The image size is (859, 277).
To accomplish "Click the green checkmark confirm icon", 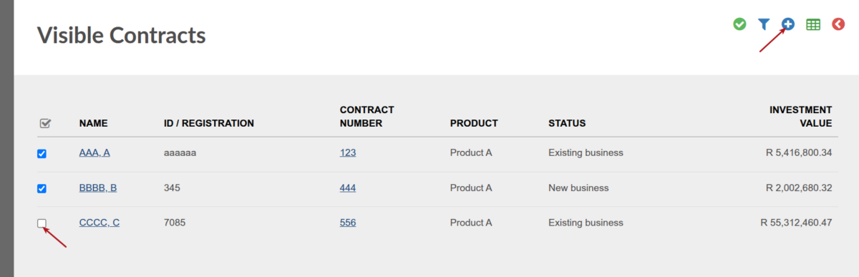I will [x=739, y=24].
